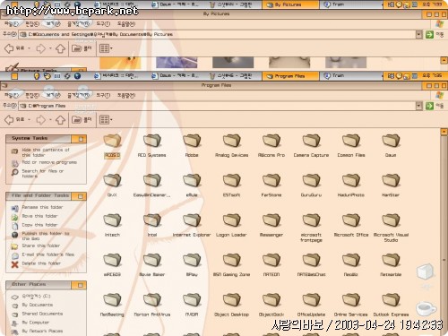Click Copy this folder link
The image size is (448, 336).
39,225
